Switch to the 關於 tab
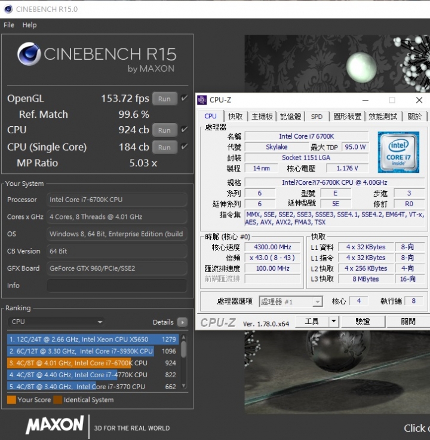 click(414, 117)
